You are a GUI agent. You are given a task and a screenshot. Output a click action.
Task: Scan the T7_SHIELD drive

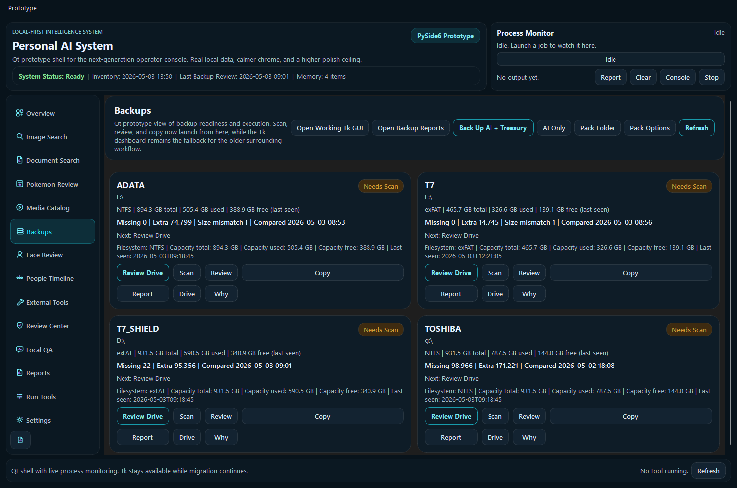pos(187,416)
